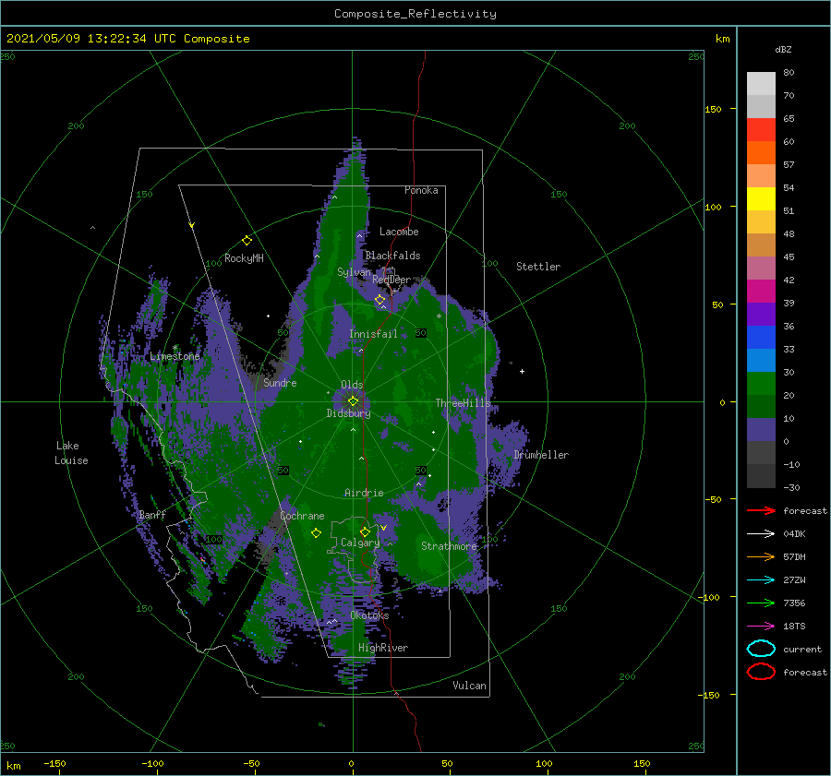Image resolution: width=831 pixels, height=776 pixels.
Task: Click the Composite_Reflectivity title
Action: tap(415, 14)
